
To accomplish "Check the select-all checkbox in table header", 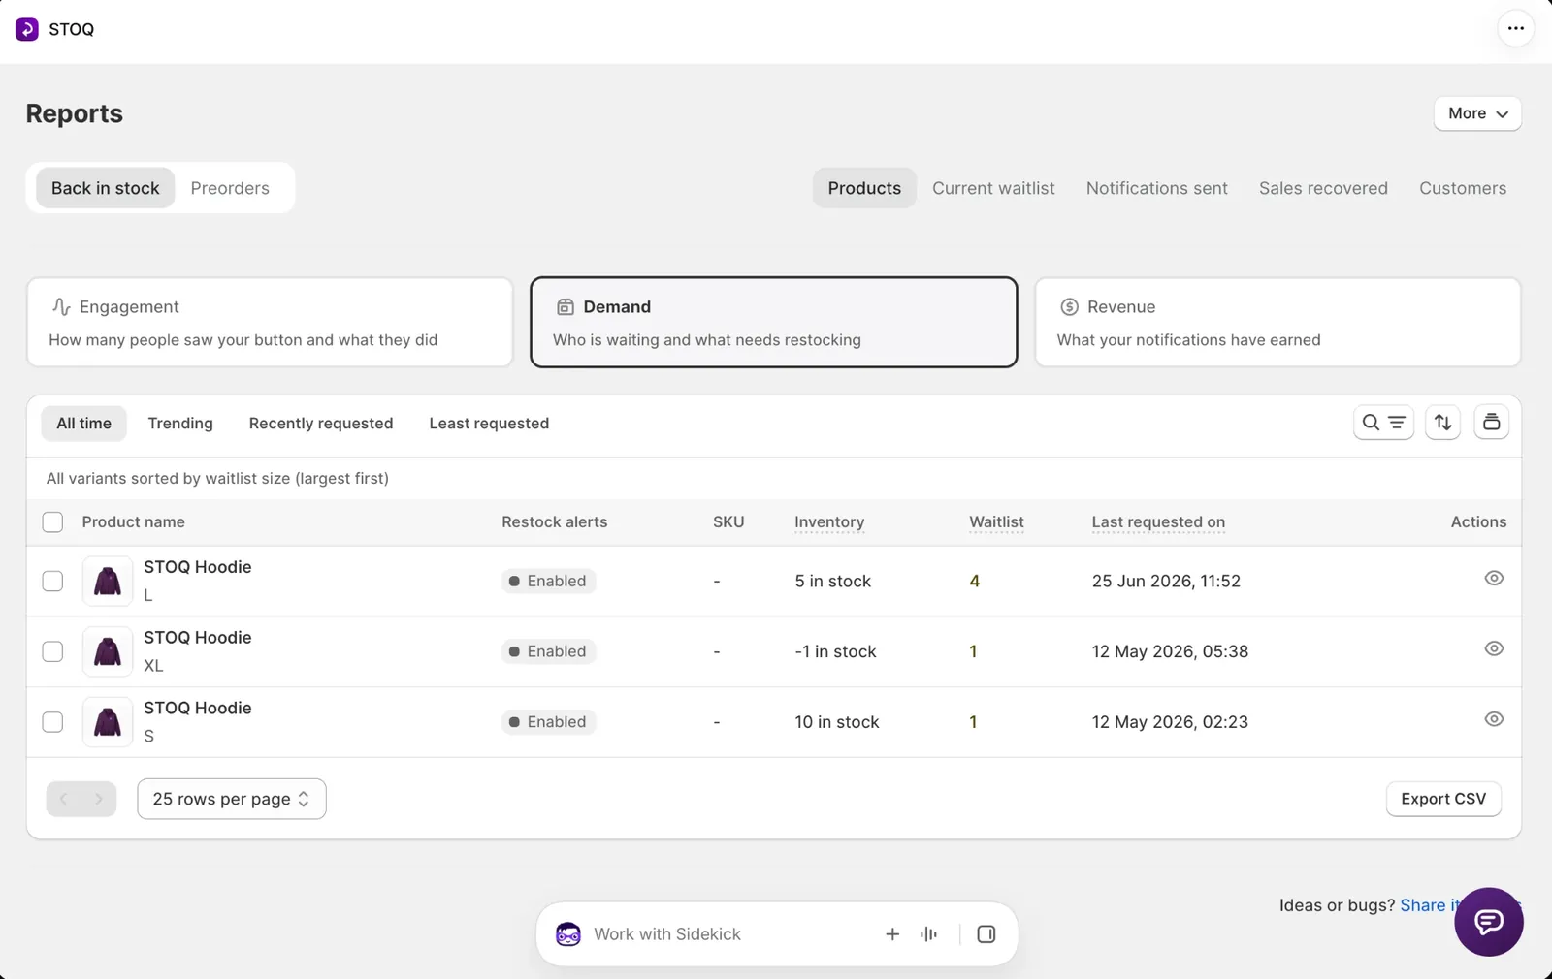I will tap(52, 522).
